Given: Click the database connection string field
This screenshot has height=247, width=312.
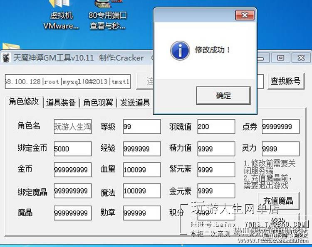Looking at the screenshot, I should tap(68, 82).
